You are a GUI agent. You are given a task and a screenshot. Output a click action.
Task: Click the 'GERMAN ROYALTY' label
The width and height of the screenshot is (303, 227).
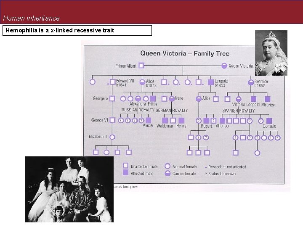tap(172, 111)
